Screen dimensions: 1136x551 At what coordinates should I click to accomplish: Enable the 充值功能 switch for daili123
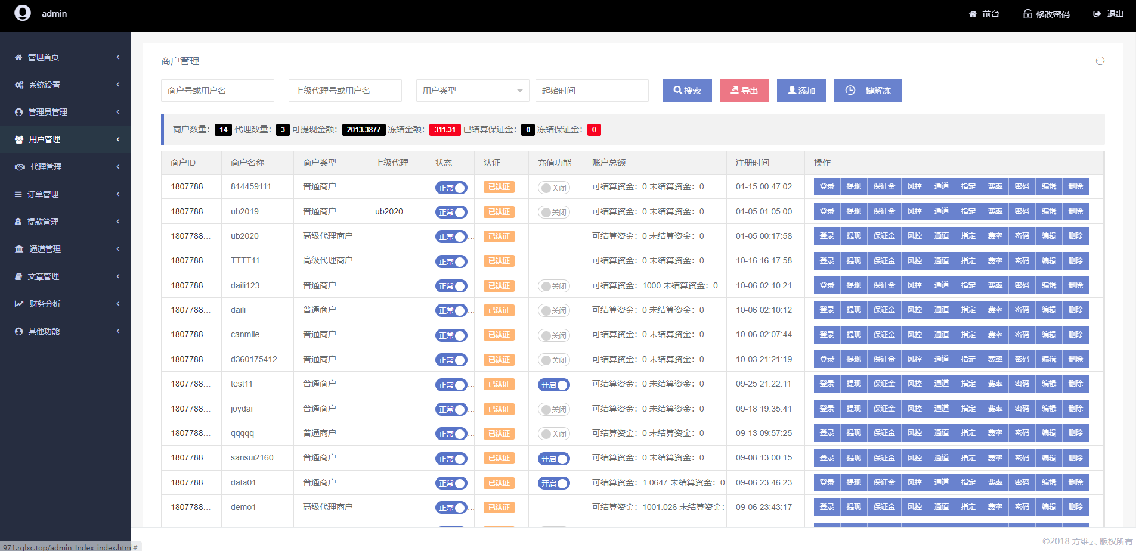[x=553, y=286]
